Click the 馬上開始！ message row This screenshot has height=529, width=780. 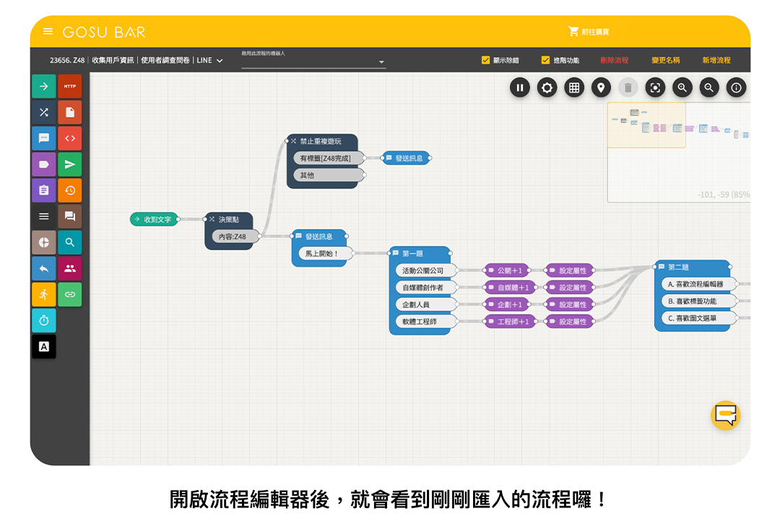325,253
